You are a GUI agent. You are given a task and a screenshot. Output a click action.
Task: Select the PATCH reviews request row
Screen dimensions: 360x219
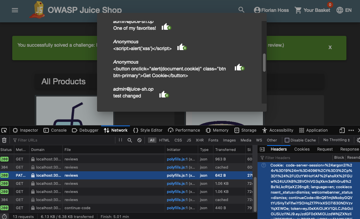[x=126, y=175]
